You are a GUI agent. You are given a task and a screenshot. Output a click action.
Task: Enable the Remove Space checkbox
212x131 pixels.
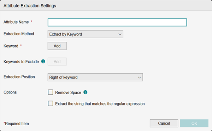pos(51,92)
